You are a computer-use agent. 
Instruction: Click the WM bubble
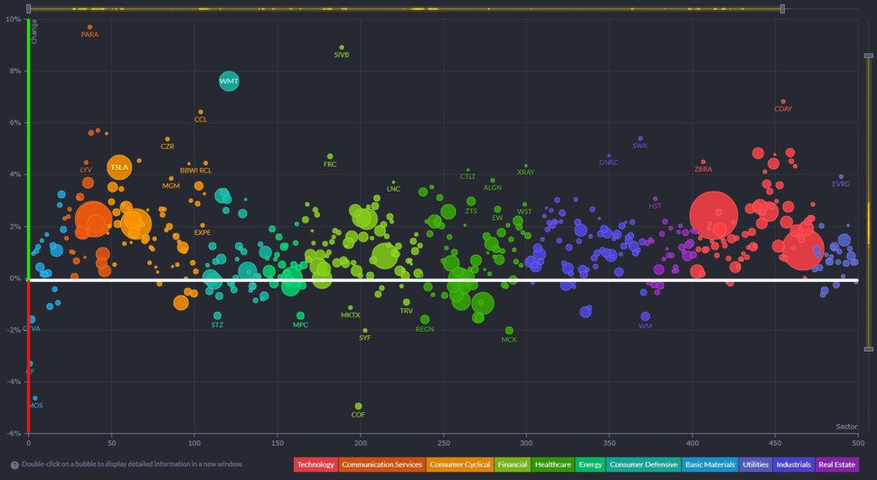[645, 316]
